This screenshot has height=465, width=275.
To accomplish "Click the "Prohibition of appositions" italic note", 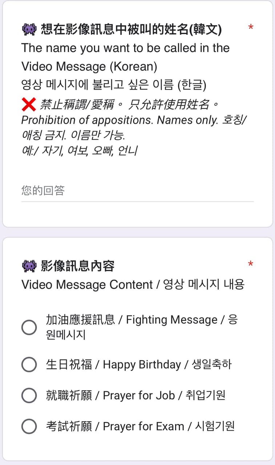I will click(120, 120).
